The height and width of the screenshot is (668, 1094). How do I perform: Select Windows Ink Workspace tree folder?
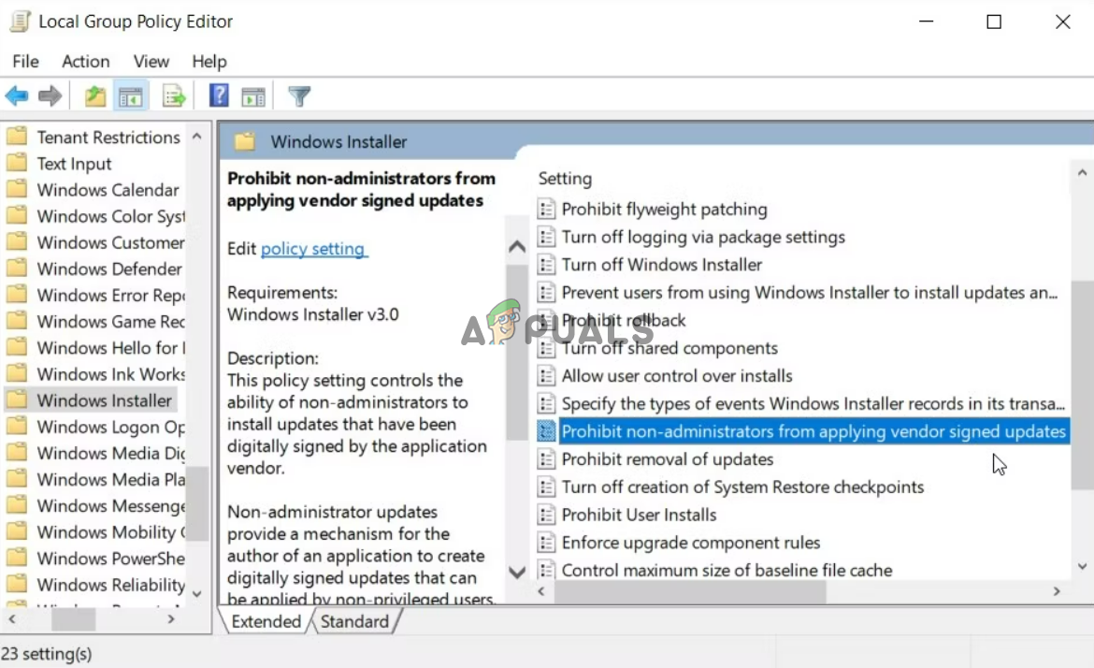[111, 374]
